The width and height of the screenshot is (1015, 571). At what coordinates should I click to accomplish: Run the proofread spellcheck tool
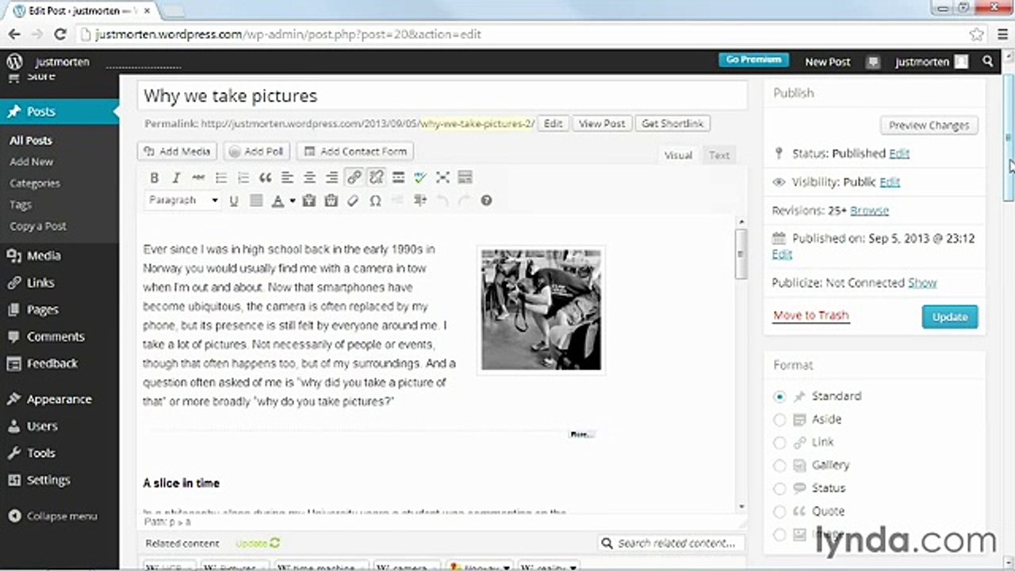pos(421,178)
